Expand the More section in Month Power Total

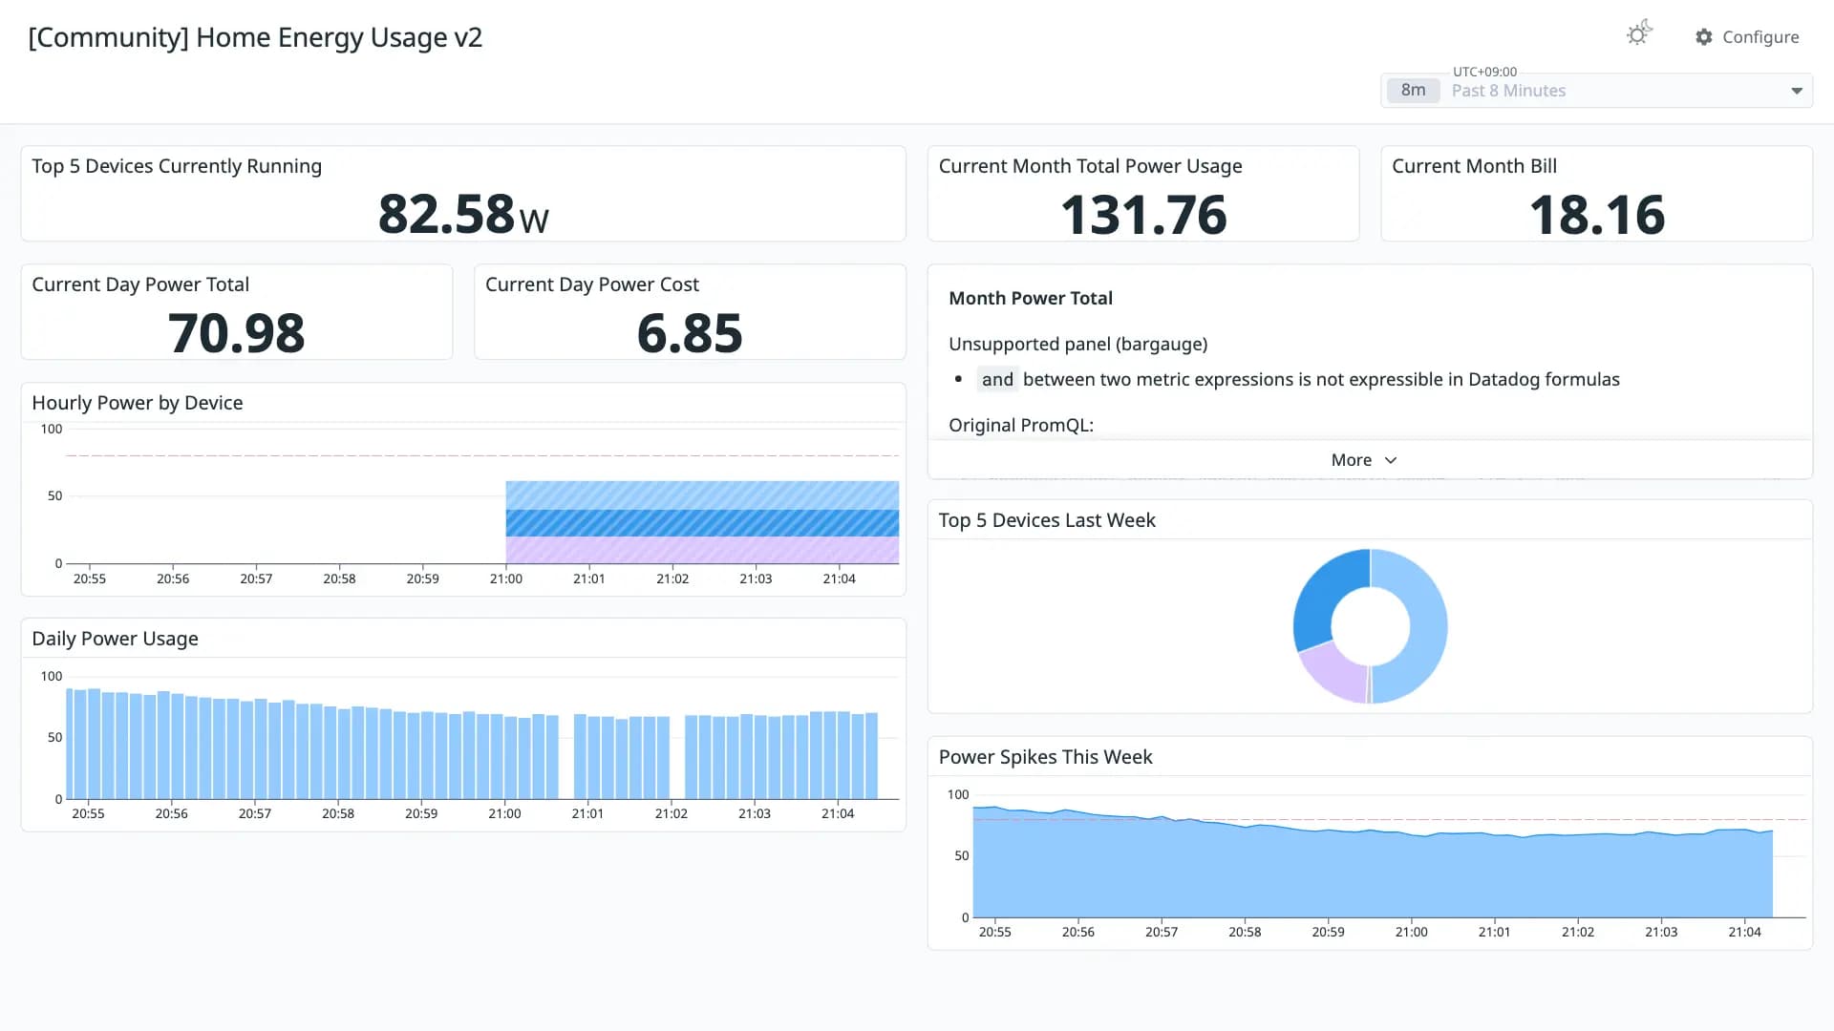[1364, 460]
